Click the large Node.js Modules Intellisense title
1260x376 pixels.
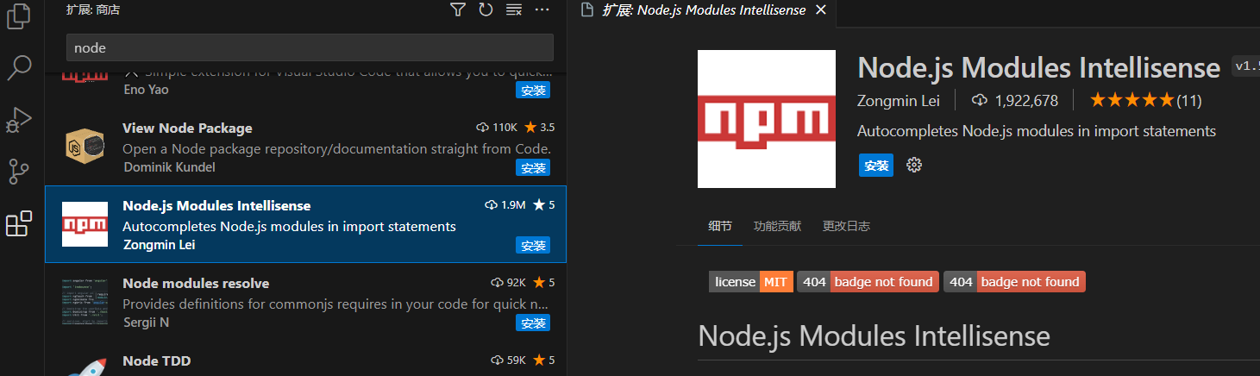pyautogui.click(x=1039, y=67)
